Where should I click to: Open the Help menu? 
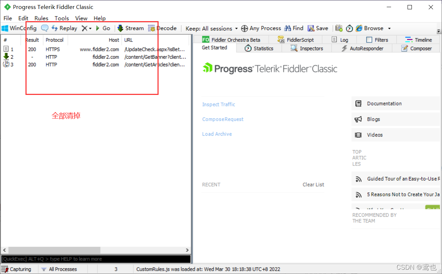pos(100,18)
